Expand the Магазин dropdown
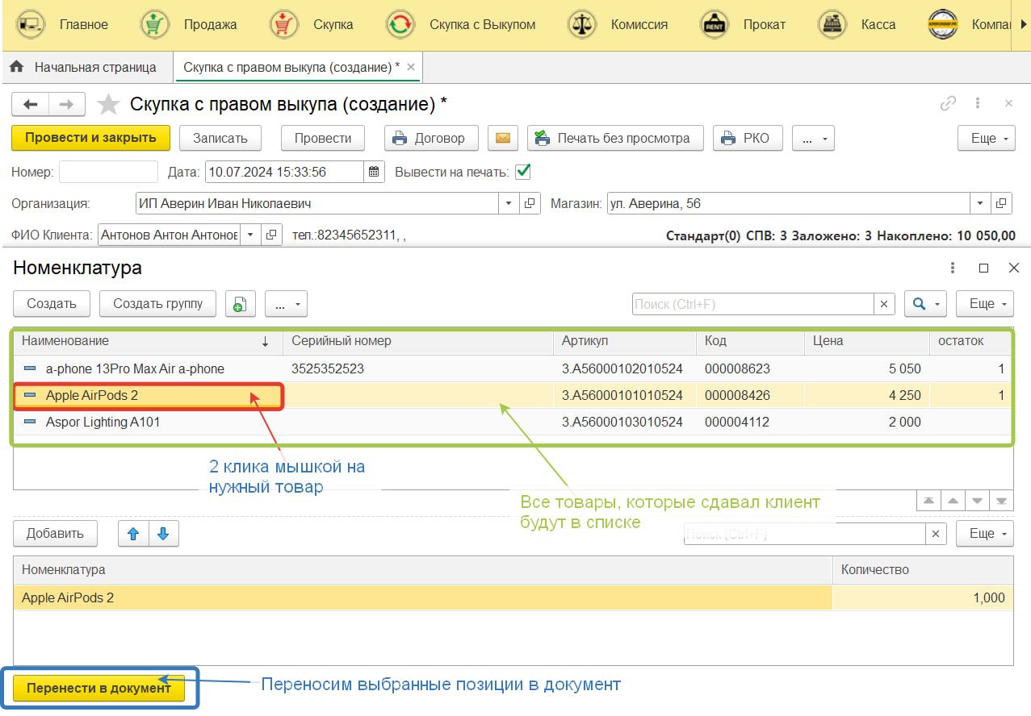Viewport: 1031px width, 716px height. pos(980,204)
